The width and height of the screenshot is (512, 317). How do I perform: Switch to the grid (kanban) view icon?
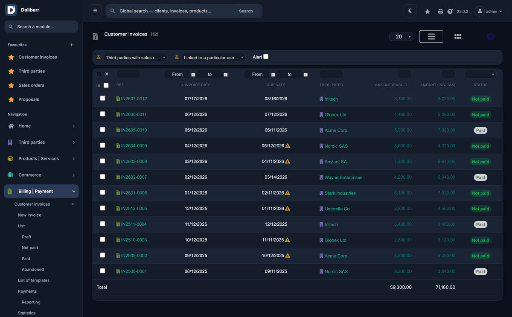(x=458, y=37)
